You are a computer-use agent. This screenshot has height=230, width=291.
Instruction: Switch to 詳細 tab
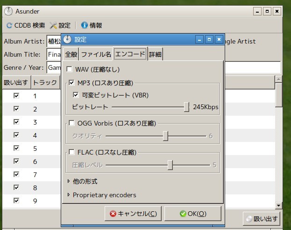pyautogui.click(x=156, y=54)
